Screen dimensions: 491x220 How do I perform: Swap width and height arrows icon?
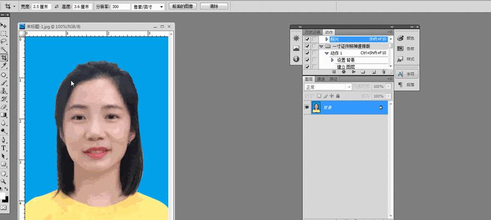tap(57, 7)
